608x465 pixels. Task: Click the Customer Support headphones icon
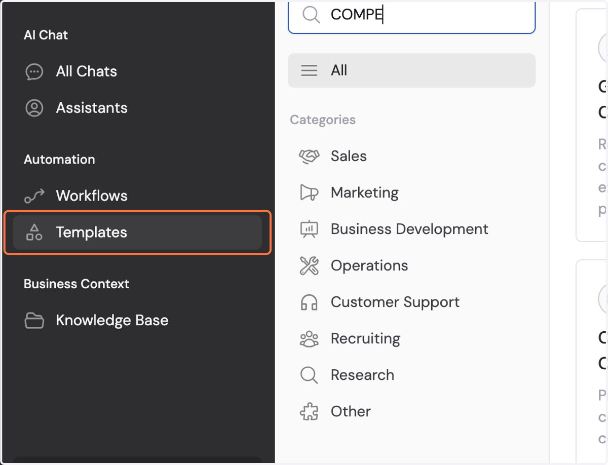[309, 302]
